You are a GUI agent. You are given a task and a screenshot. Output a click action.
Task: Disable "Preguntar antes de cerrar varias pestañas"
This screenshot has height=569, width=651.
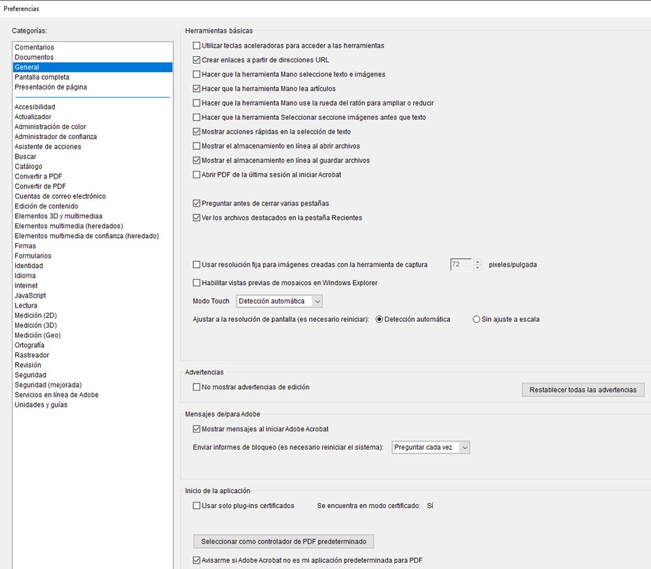click(x=196, y=203)
